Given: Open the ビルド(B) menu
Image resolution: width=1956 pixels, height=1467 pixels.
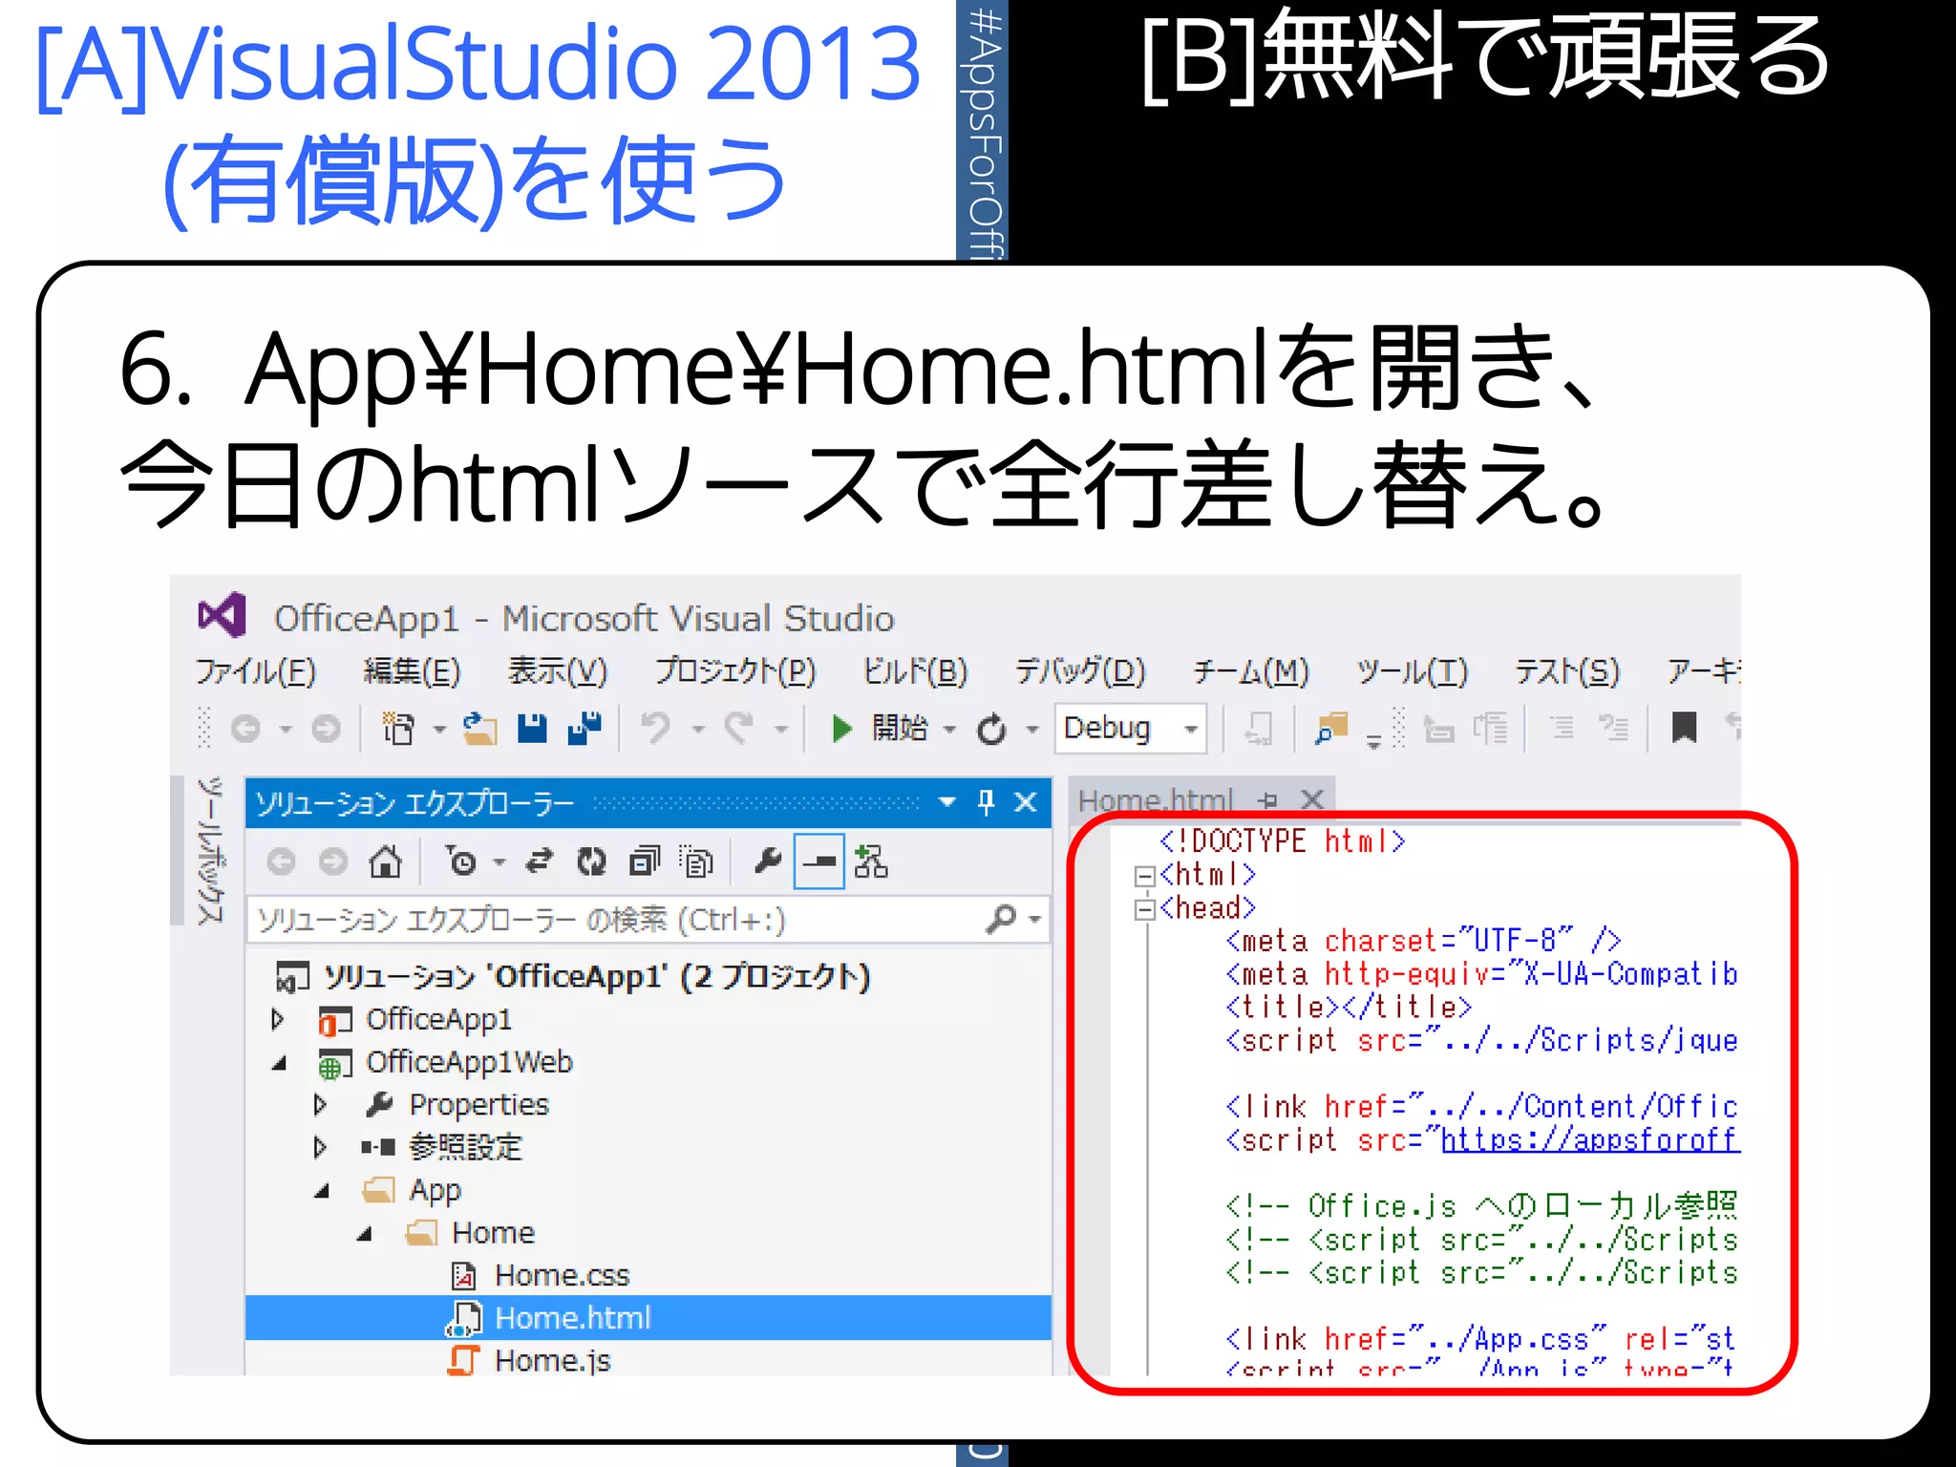Looking at the screenshot, I should (915, 671).
